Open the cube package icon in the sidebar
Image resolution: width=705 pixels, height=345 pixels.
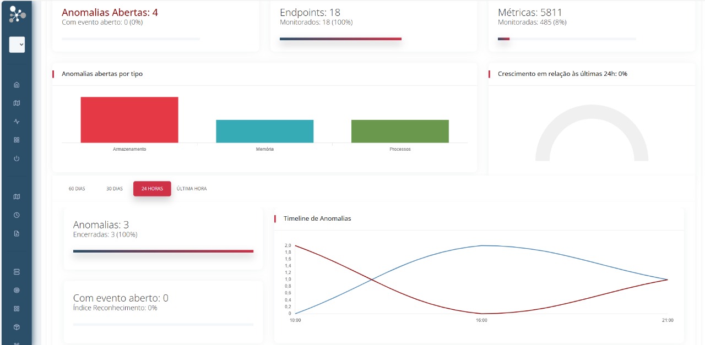[x=17, y=327]
